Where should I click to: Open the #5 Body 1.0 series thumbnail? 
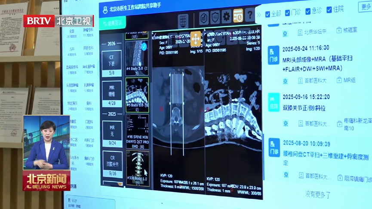[137, 95]
